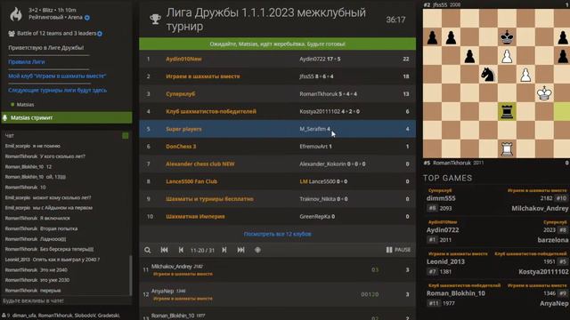Toggle the chat checkbox
This screenshot has width=570, height=320.
coord(126,136)
